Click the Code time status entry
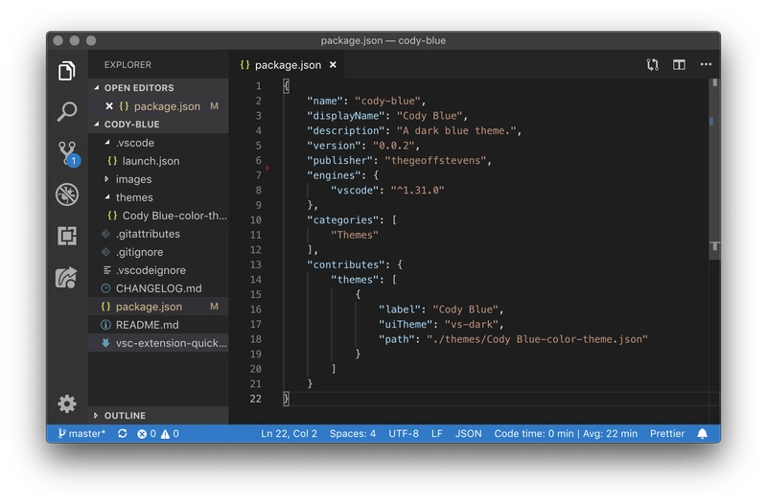767x504 pixels. (x=566, y=434)
